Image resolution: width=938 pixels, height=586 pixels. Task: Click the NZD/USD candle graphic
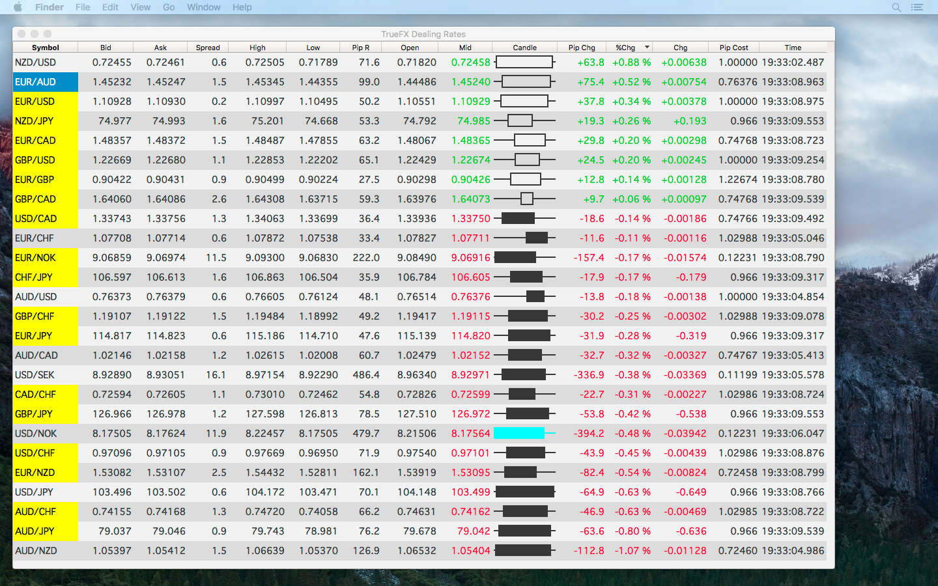pos(524,62)
